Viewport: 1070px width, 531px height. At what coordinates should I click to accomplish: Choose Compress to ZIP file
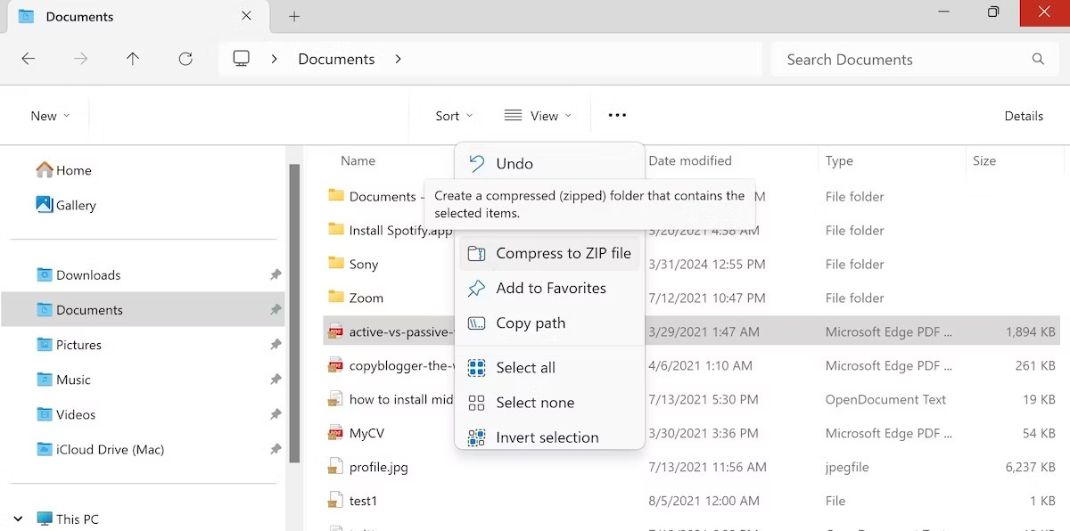tap(549, 253)
